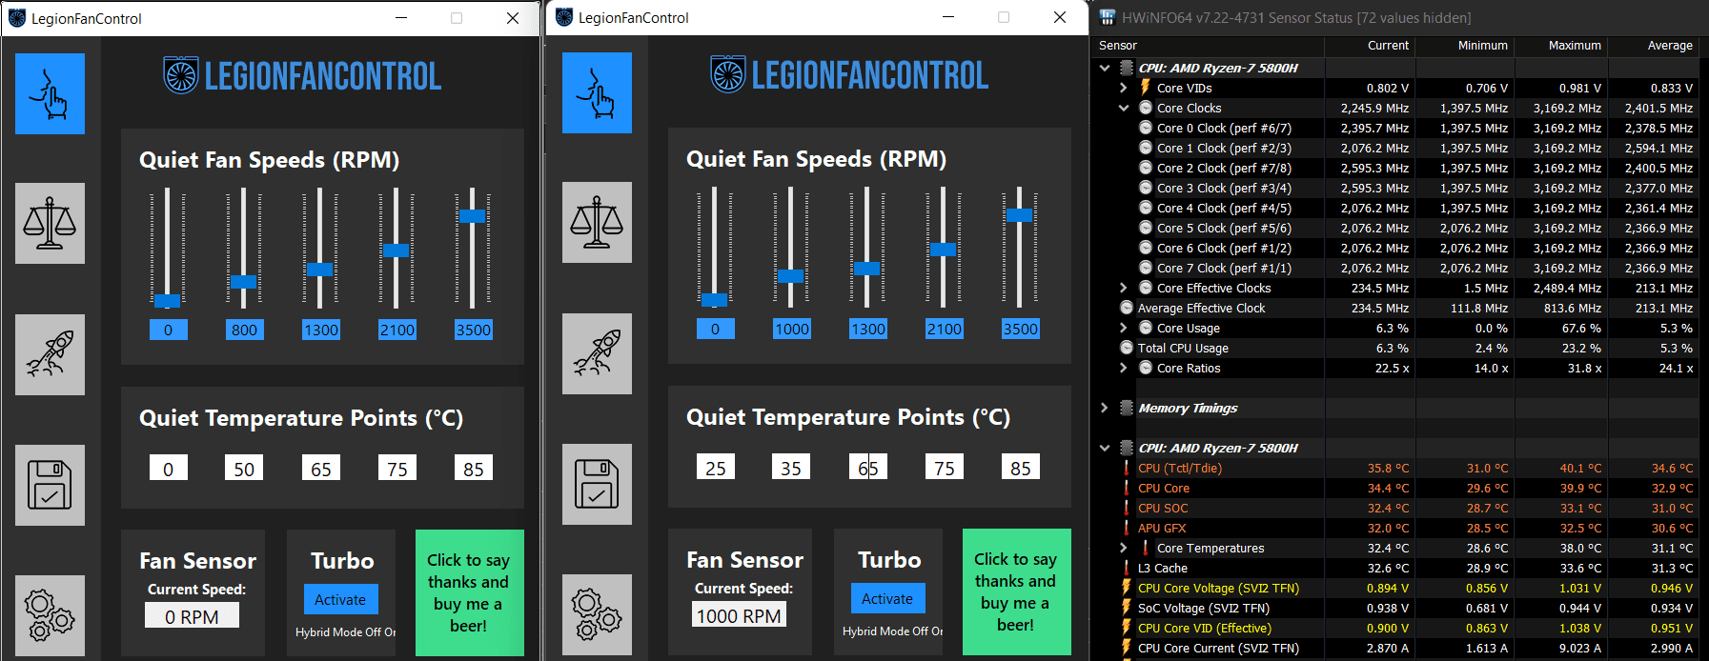Click 35 temperature point field in right window
Viewport: 1709px width, 661px height.
point(791,468)
